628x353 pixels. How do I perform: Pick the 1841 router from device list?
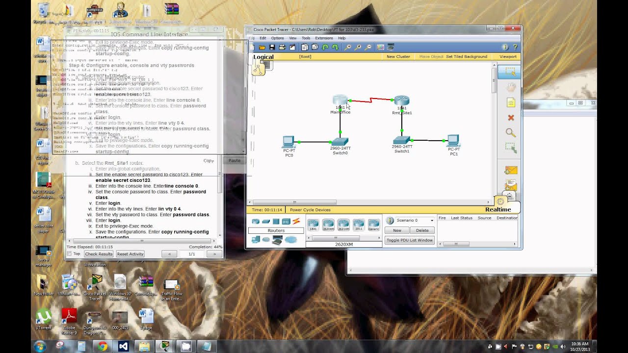pyautogui.click(x=313, y=225)
